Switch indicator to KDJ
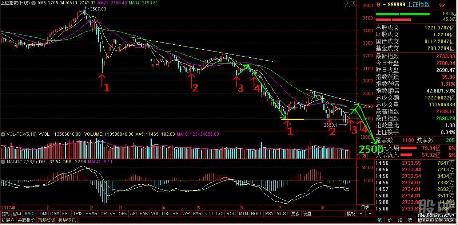The image size is (458, 225). pos(209,214)
